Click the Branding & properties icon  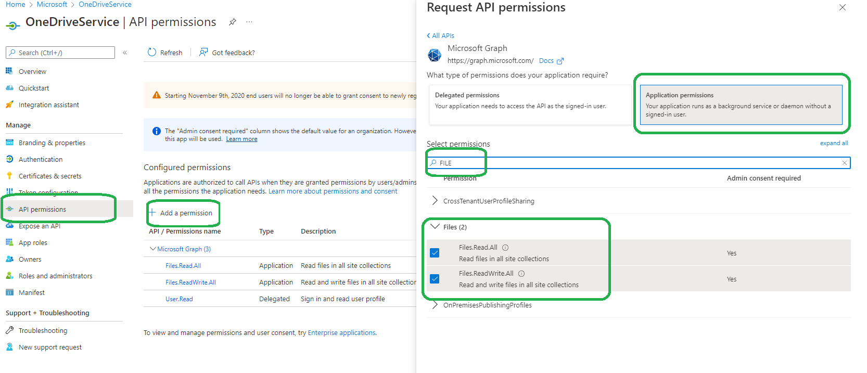click(9, 143)
